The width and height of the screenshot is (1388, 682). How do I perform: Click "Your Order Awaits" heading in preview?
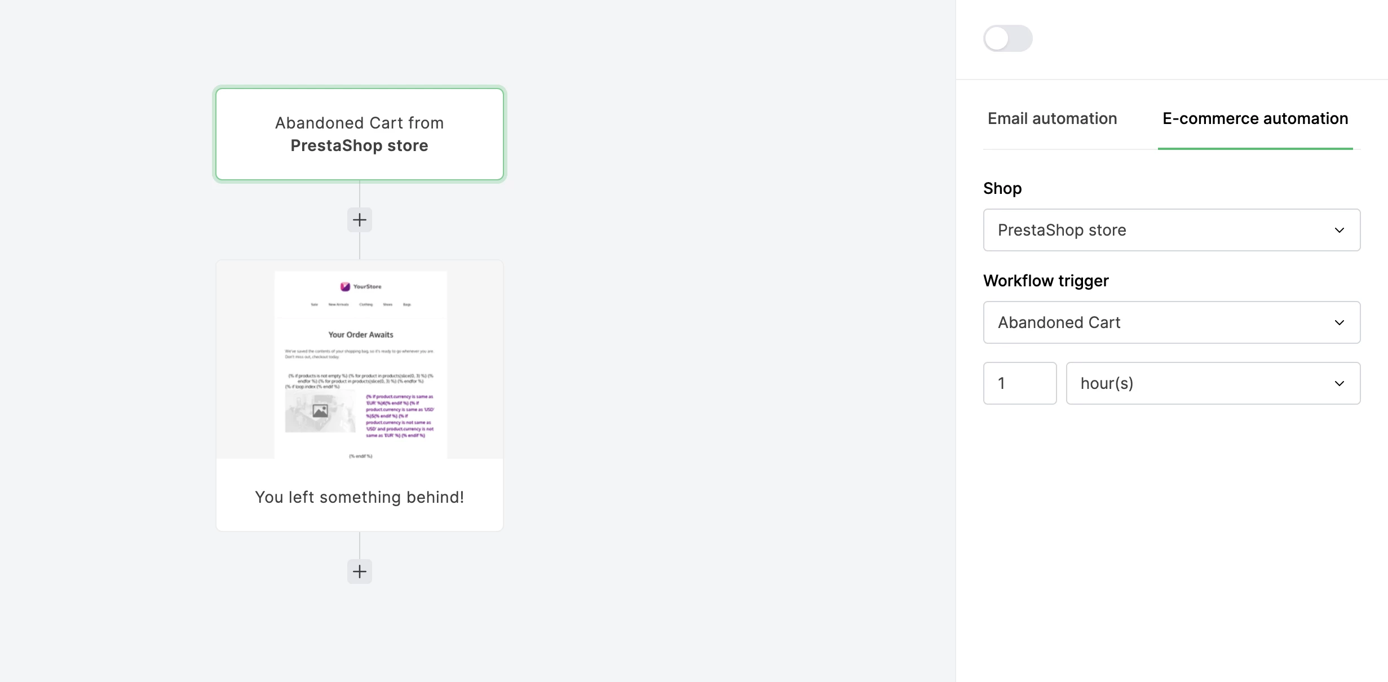[361, 335]
